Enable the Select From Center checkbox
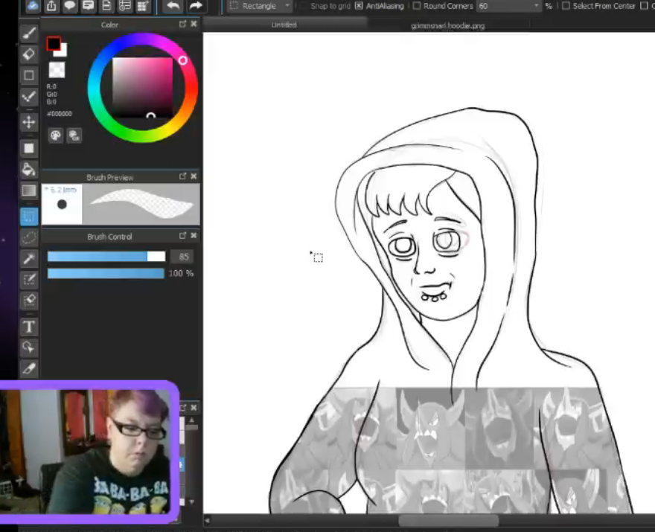655x532 pixels. pyautogui.click(x=566, y=6)
